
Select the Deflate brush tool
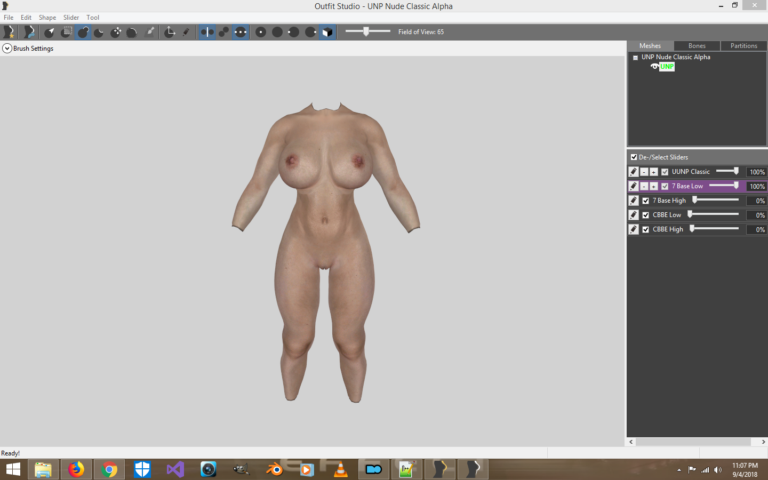point(99,32)
